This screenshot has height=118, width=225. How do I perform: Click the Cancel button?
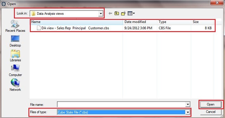coord(210,112)
